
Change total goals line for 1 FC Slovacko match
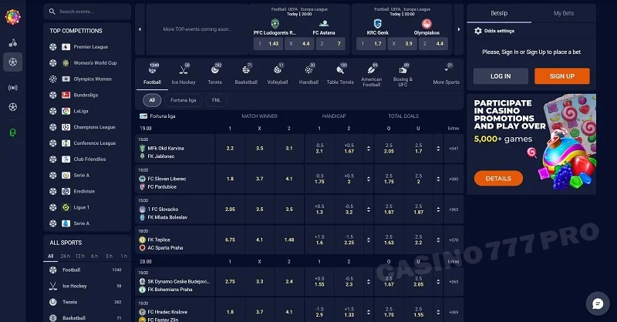[438, 210]
